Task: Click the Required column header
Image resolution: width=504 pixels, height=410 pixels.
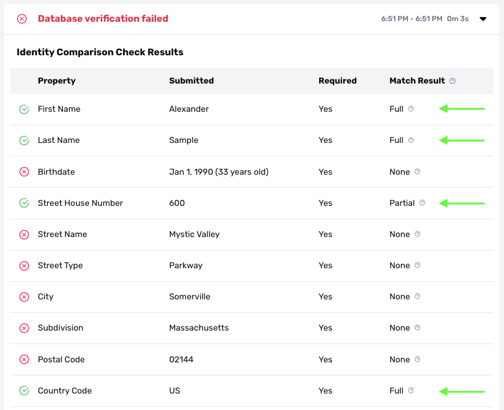Action: point(337,81)
